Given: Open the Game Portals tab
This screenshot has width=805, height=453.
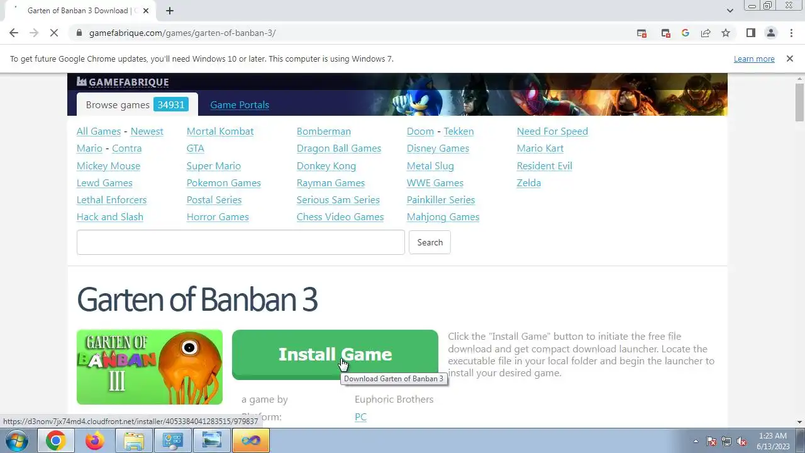Looking at the screenshot, I should point(240,104).
